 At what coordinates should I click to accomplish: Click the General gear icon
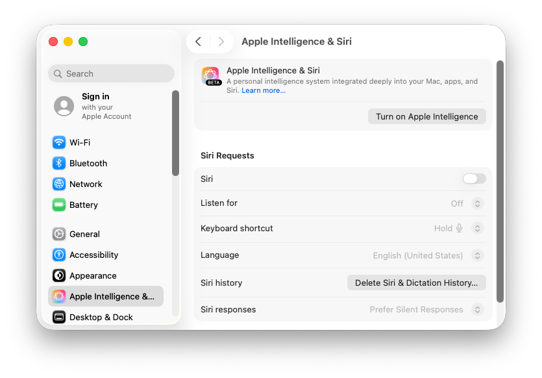[x=59, y=234]
